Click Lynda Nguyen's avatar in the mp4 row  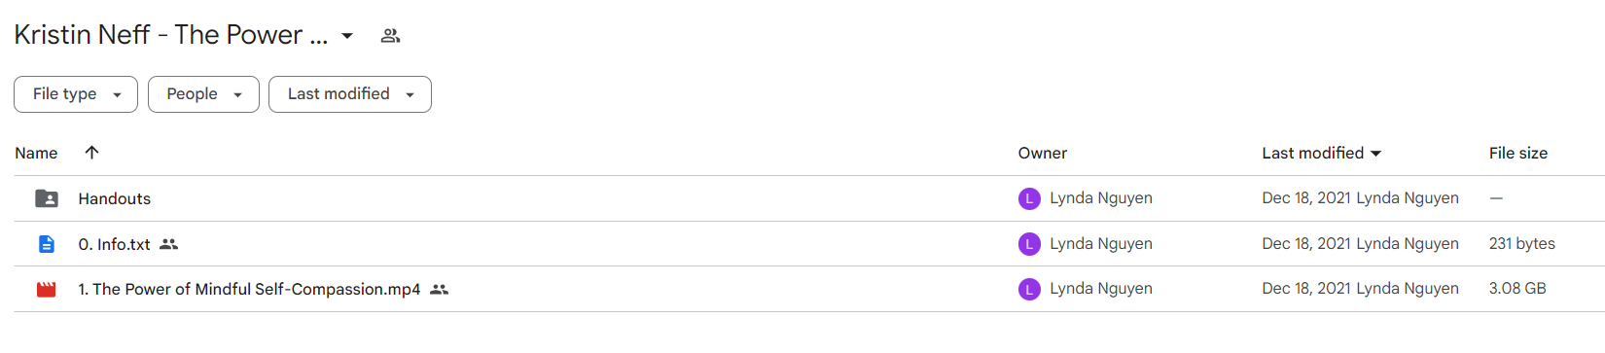[x=1029, y=289]
